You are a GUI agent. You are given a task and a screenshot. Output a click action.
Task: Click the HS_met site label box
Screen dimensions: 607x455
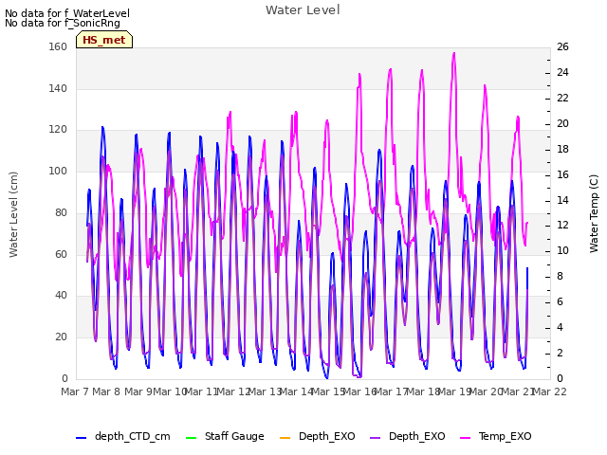click(104, 40)
